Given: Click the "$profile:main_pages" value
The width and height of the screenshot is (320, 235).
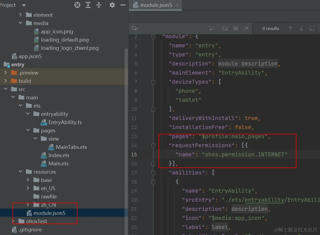Looking at the screenshot, I should (233, 136).
